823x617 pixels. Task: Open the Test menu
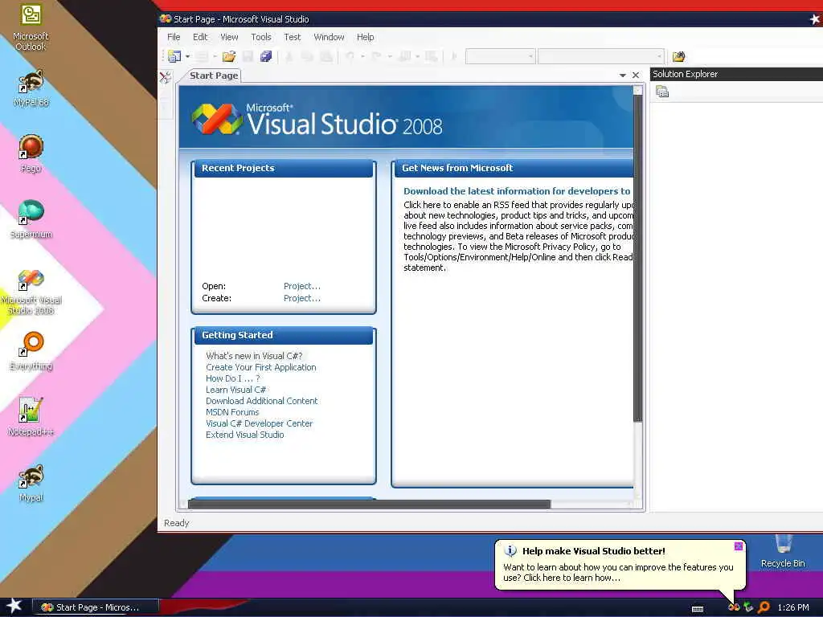(x=293, y=37)
